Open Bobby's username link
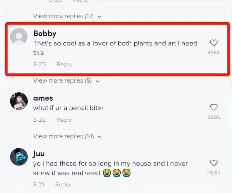 click(x=45, y=33)
